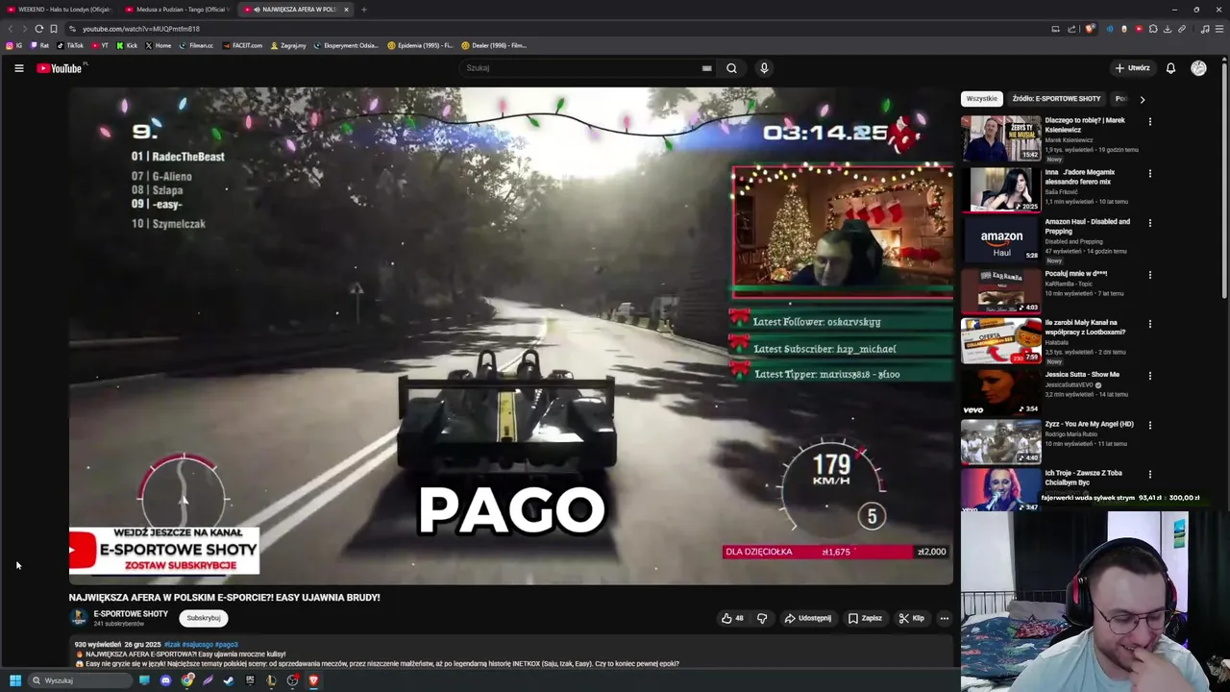Click the browser address bar URL
The image size is (1230, 692).
141,29
